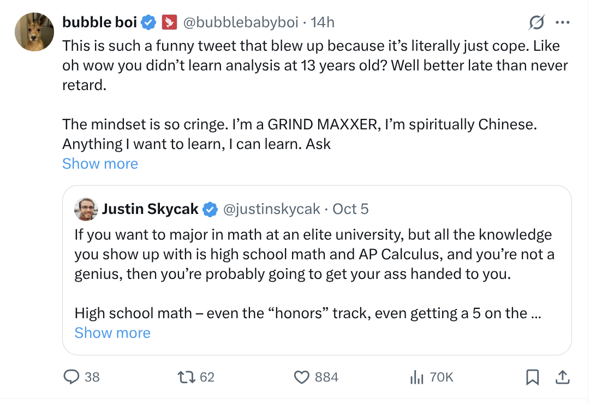
Task: Retweet this post via repost icon
Action: pos(187,377)
